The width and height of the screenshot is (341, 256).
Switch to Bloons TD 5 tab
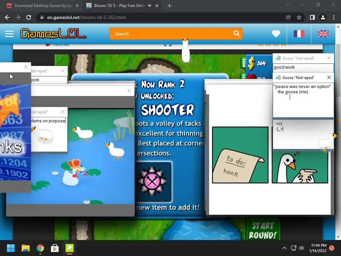[119, 6]
